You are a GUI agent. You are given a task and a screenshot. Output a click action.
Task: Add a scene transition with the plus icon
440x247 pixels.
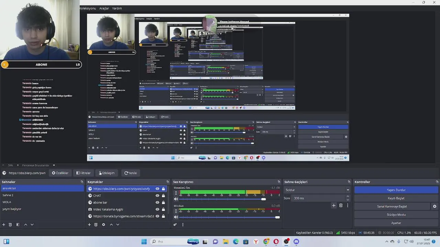coord(333,205)
